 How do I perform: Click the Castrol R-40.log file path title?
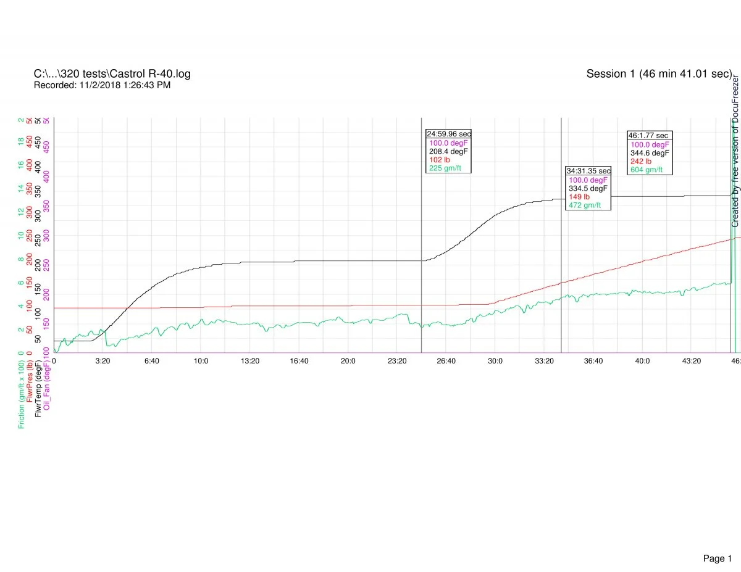pyautogui.click(x=112, y=74)
